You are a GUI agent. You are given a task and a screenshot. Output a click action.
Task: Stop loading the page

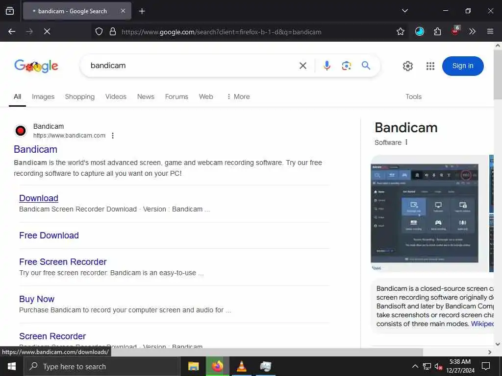tap(47, 31)
